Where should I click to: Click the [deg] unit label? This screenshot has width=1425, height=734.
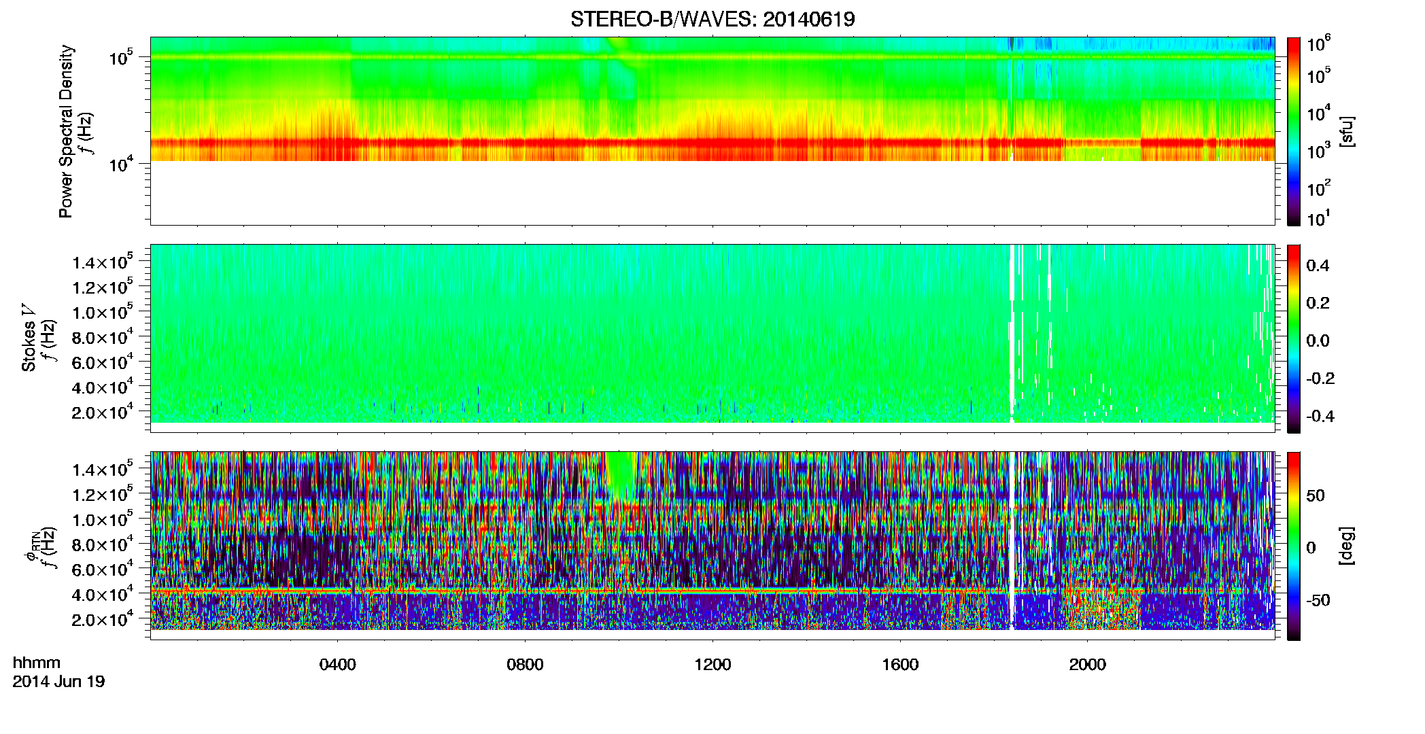coord(1347,546)
